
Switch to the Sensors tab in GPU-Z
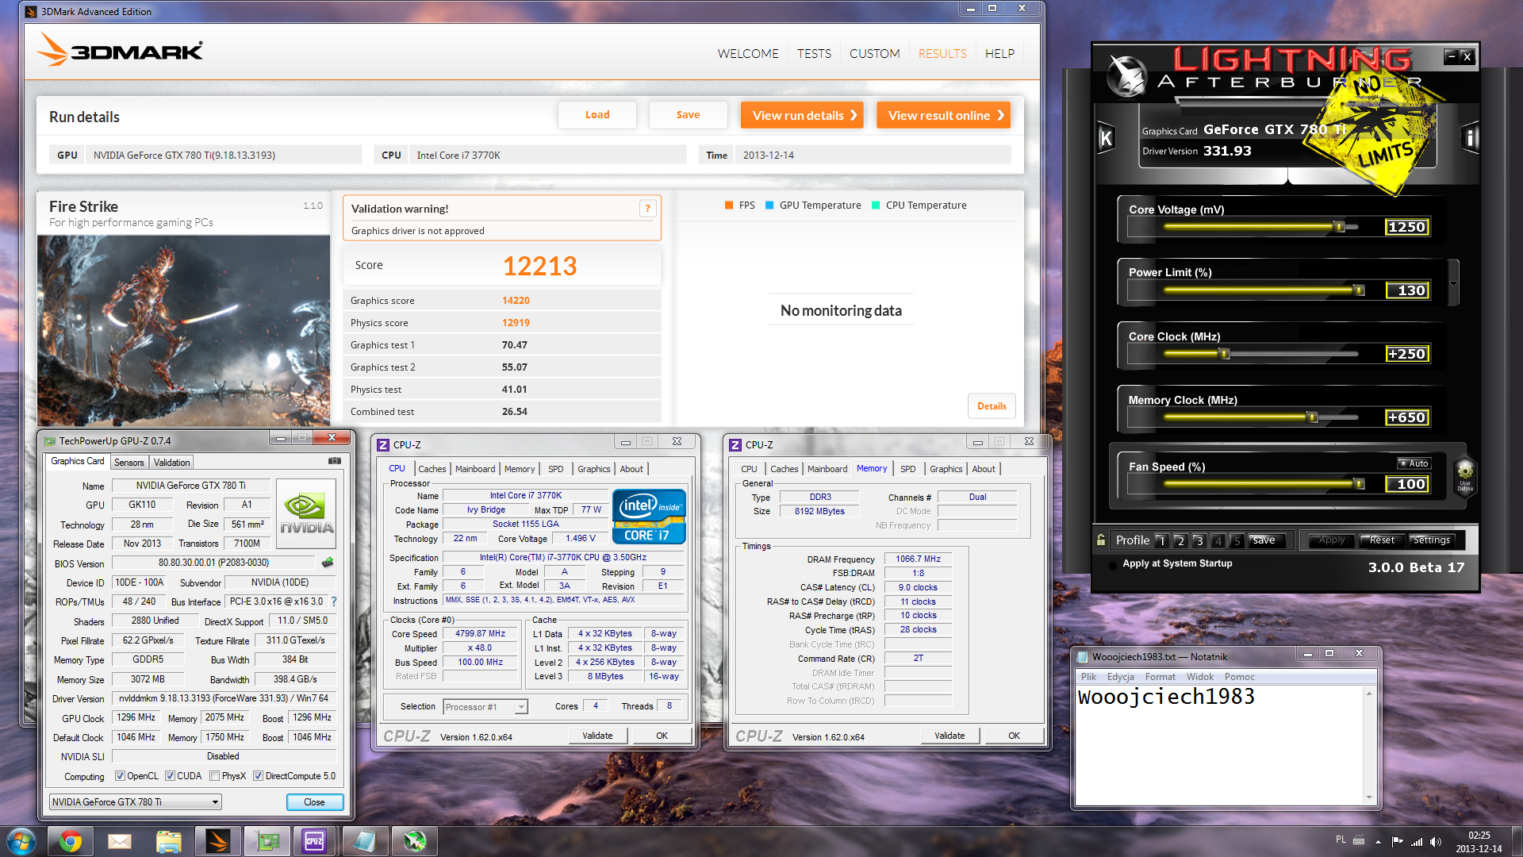[x=129, y=462]
